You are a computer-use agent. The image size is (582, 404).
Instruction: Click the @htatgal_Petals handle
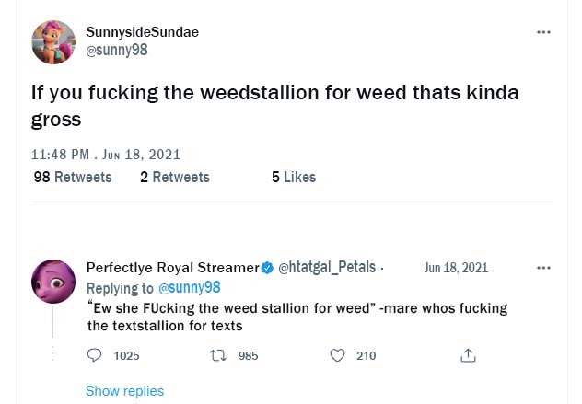coord(326,268)
